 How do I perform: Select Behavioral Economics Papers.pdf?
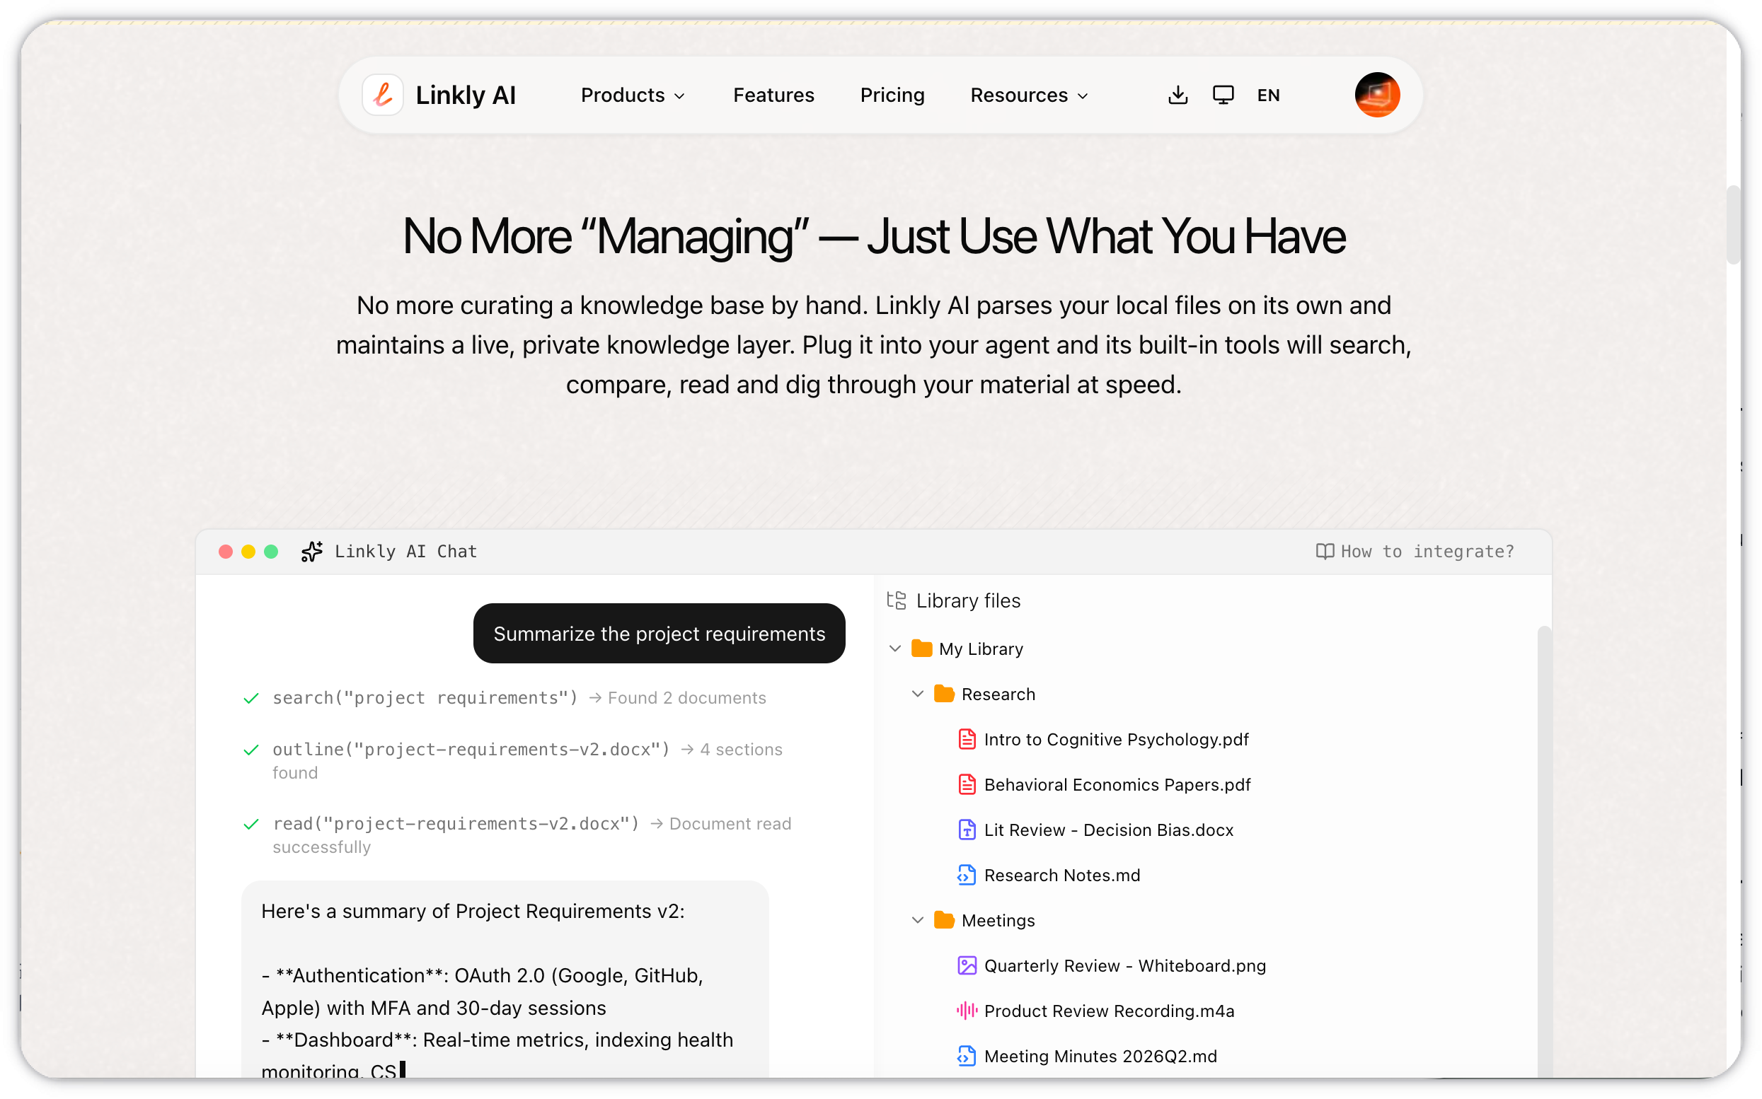coord(1117,784)
